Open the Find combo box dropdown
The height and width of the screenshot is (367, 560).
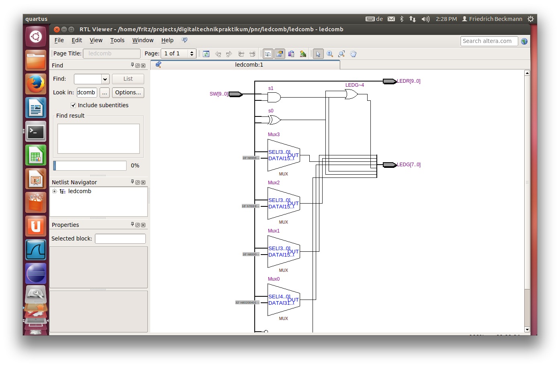coord(105,79)
